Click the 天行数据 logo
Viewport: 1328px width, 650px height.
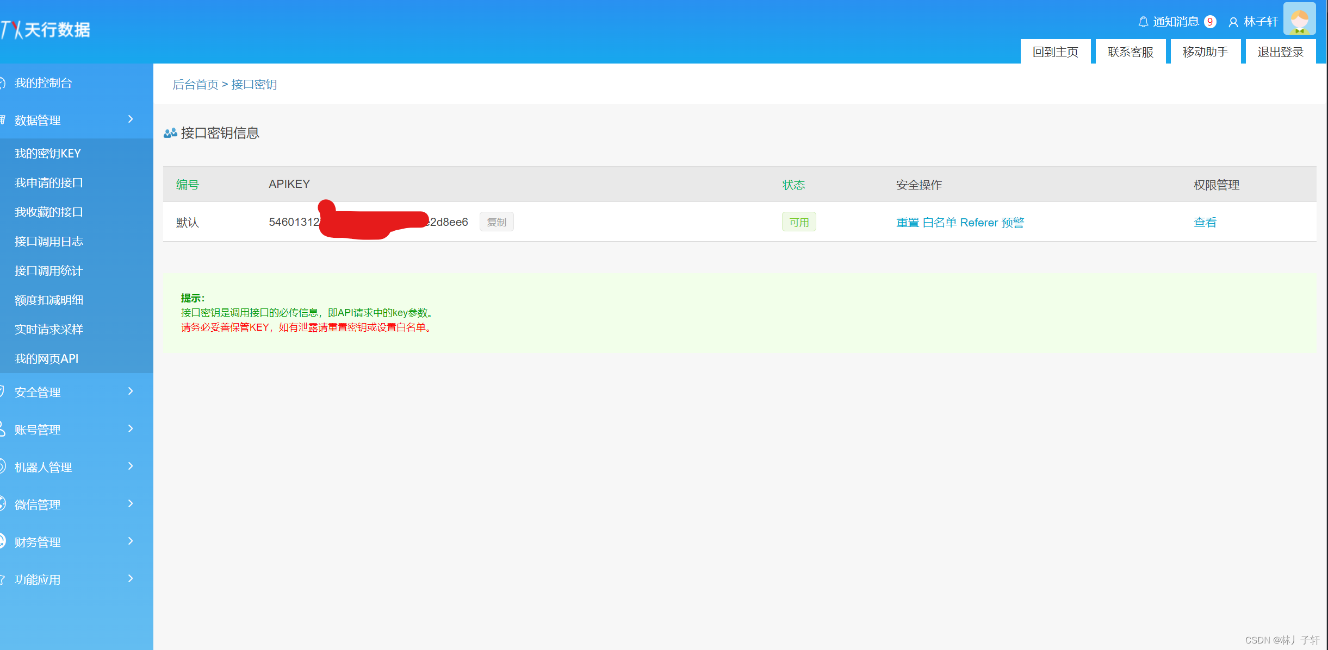pos(46,29)
